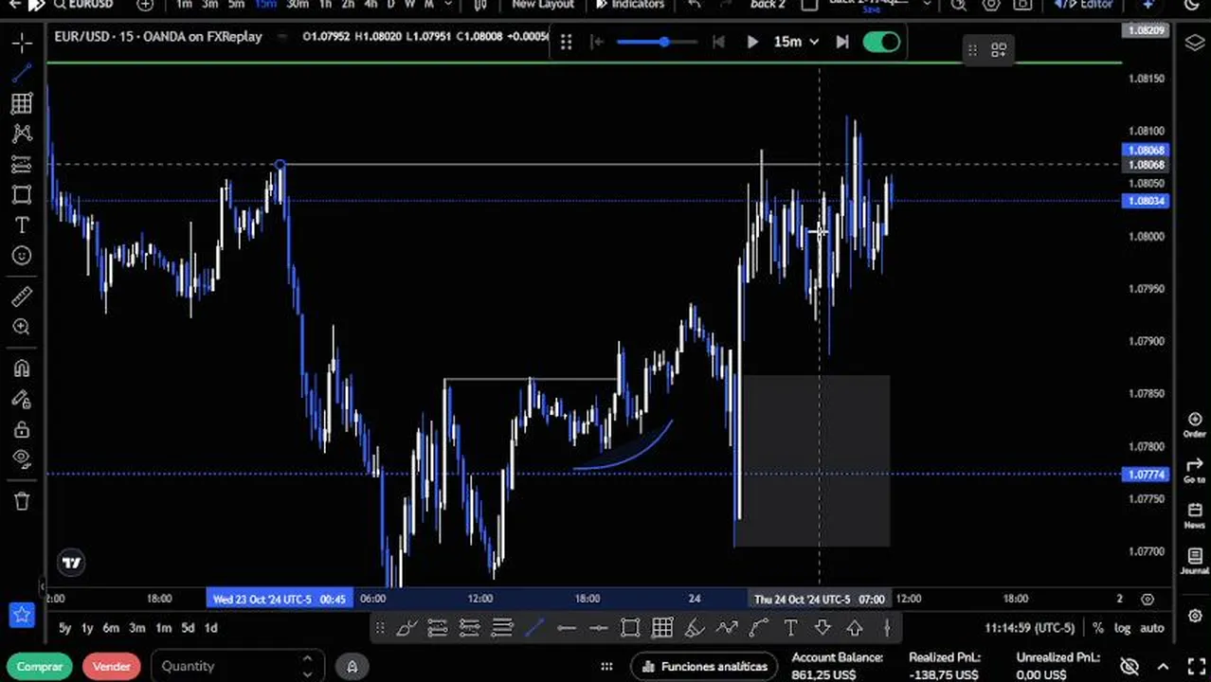Open chart settings gear near time axis
Image resolution: width=1211 pixels, height=682 pixels.
click(x=1148, y=599)
